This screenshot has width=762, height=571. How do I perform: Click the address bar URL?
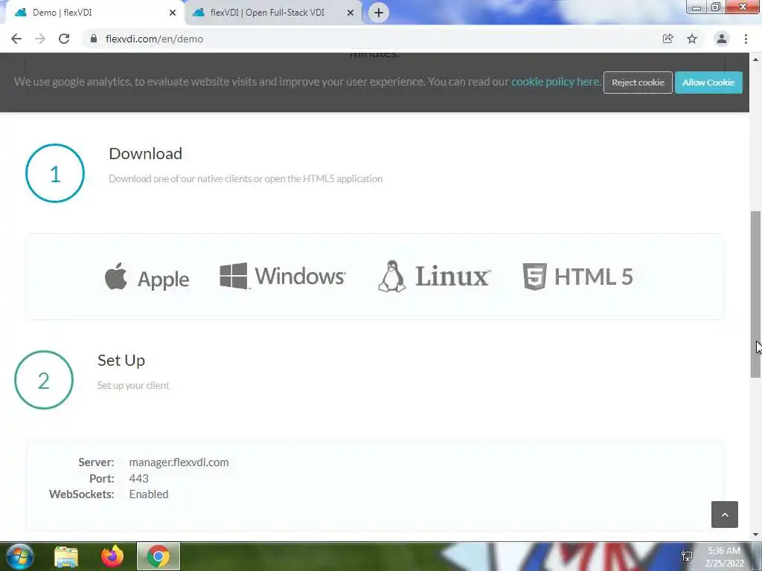(x=155, y=39)
